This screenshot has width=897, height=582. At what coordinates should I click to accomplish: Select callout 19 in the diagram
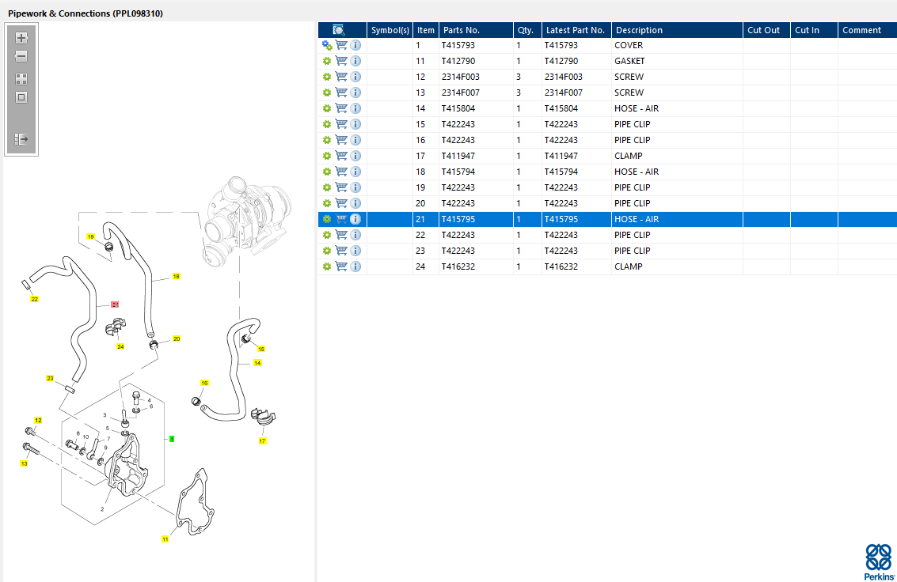coord(90,236)
